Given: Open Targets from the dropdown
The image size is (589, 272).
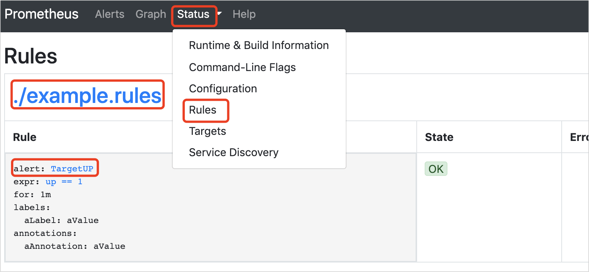Looking at the screenshot, I should 207,131.
